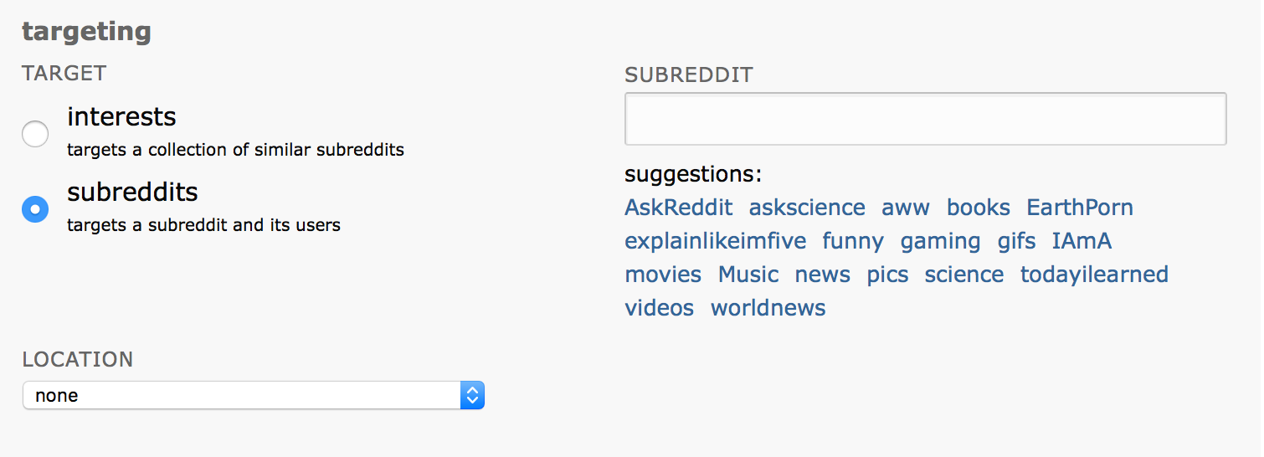The image size is (1264, 457).
Task: Pick the movies suggestion
Action: click(663, 275)
